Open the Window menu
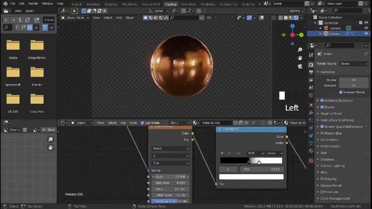The width and height of the screenshot is (372, 209). pyautogui.click(x=47, y=3)
